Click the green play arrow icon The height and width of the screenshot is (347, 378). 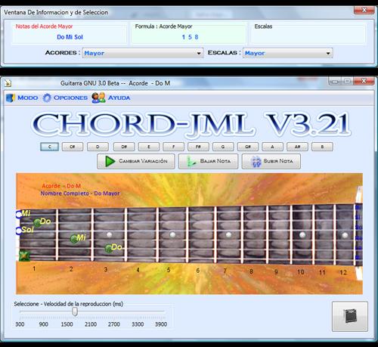pos(110,161)
